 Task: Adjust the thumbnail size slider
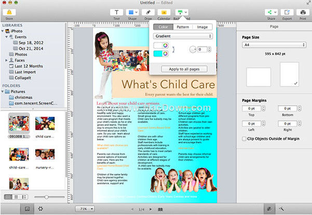[x=46, y=197]
